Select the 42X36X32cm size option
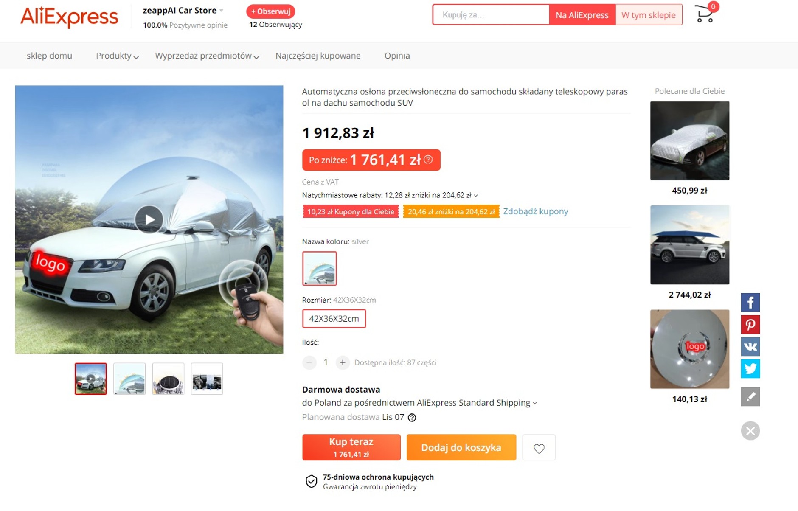Viewport: 798px width, 511px height. click(334, 319)
